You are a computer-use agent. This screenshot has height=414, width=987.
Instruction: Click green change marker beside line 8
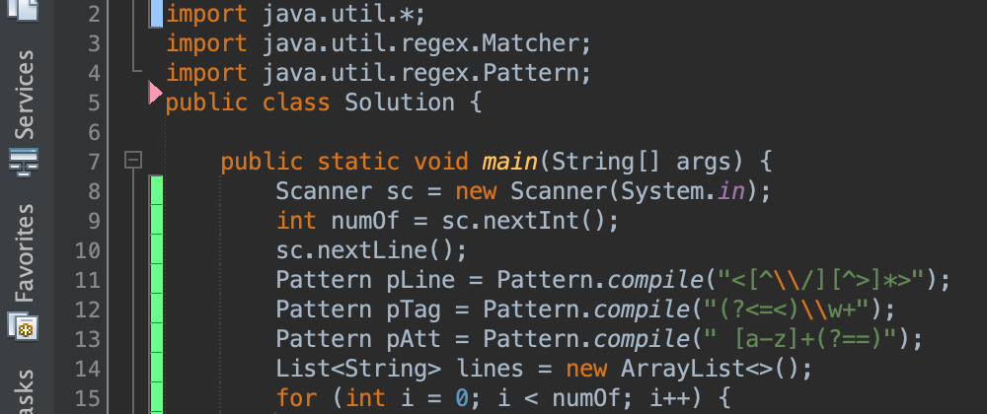156,190
